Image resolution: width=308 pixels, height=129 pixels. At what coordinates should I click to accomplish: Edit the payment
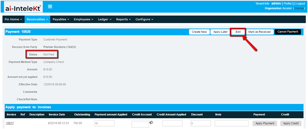238,32
